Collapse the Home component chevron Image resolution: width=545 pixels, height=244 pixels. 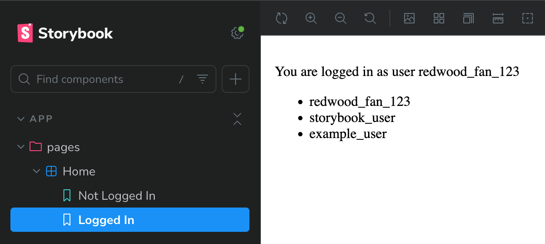pyautogui.click(x=37, y=171)
